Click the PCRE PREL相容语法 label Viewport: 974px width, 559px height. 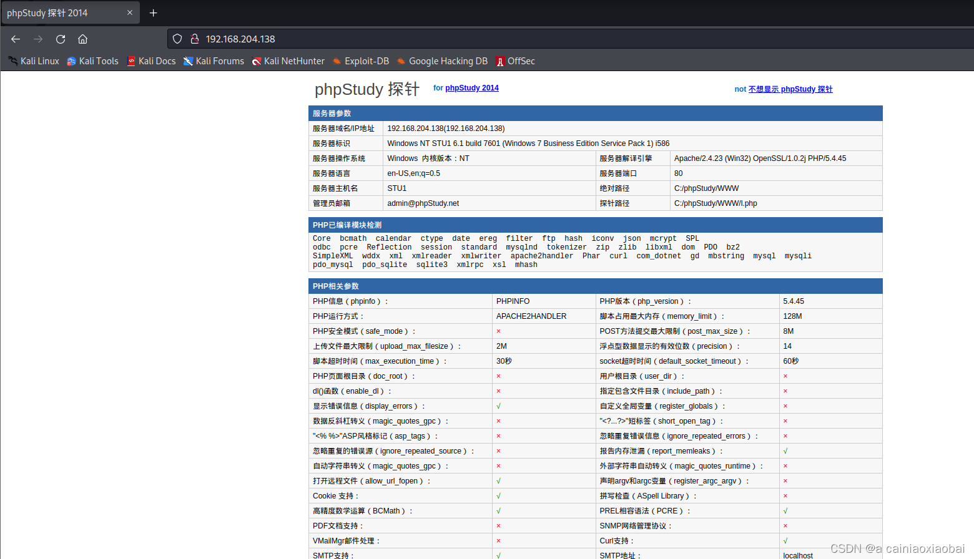(646, 511)
